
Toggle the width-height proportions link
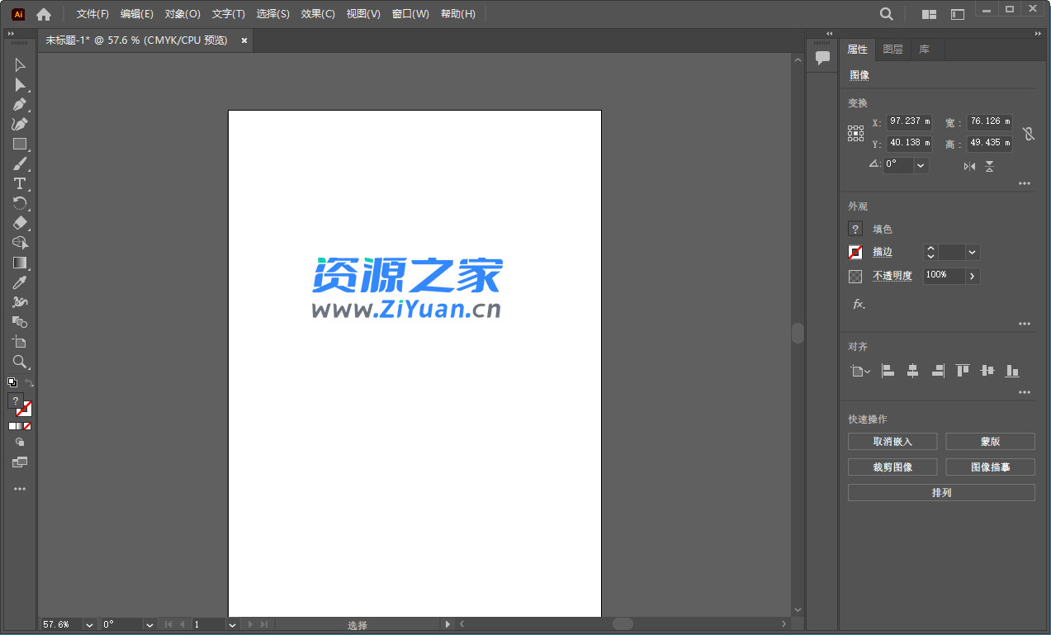click(x=1028, y=133)
